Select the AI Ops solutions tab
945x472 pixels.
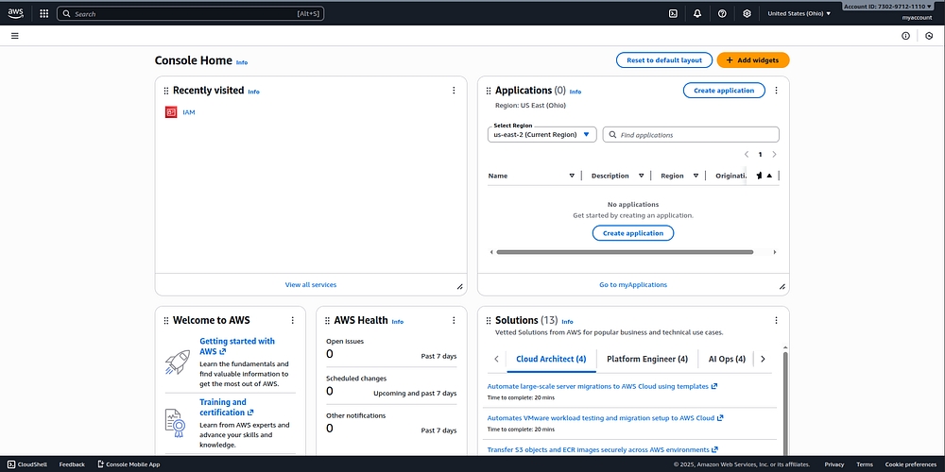[x=727, y=359]
